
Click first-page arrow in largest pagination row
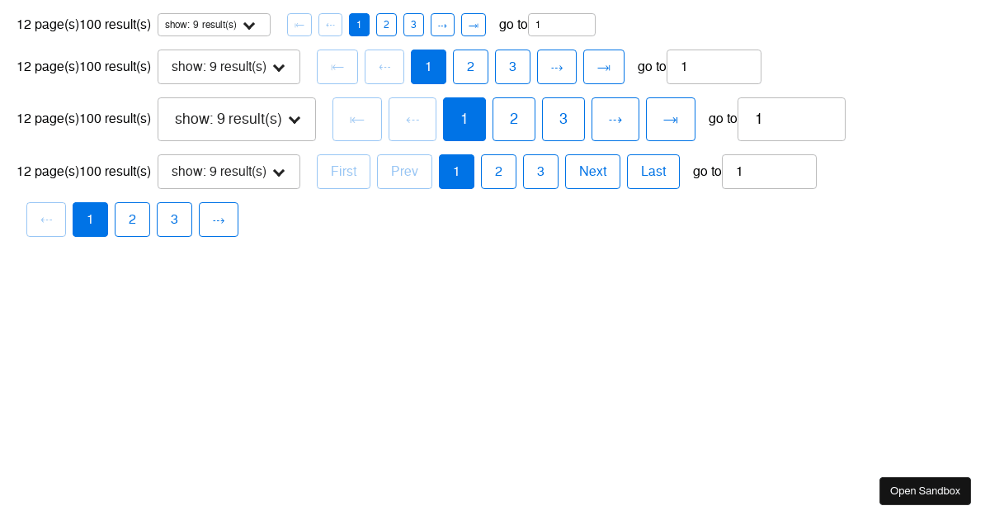point(357,119)
